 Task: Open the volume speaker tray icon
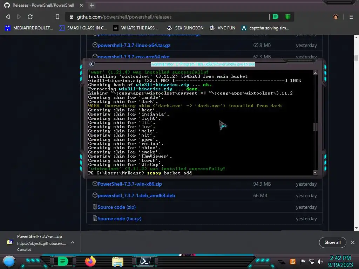320,261
